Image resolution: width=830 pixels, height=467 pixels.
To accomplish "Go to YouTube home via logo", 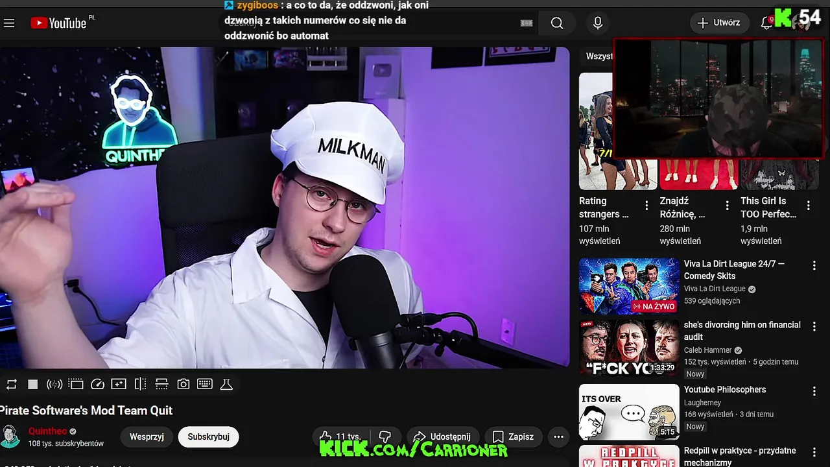I will click(58, 23).
